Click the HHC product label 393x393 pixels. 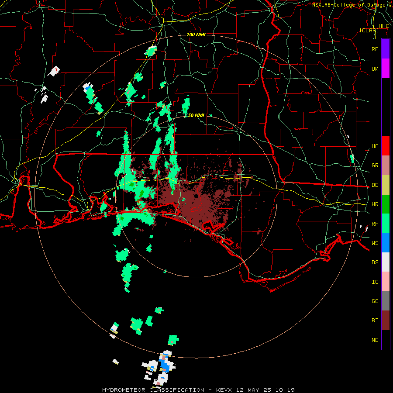pos(383,26)
